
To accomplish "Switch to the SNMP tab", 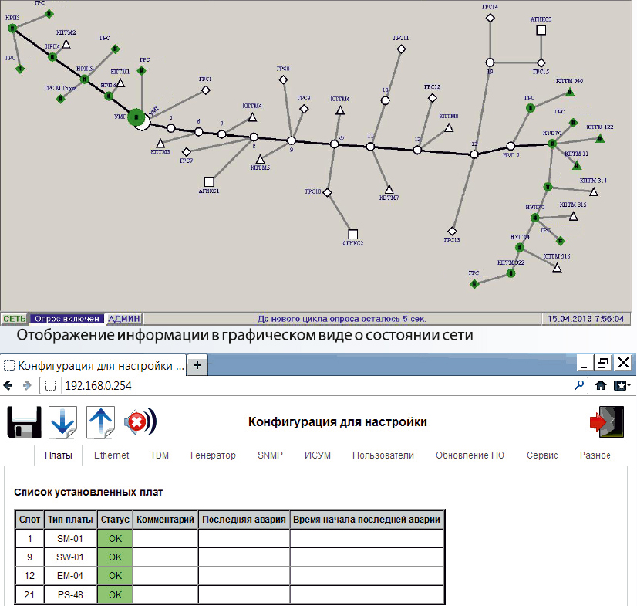I will tap(270, 455).
